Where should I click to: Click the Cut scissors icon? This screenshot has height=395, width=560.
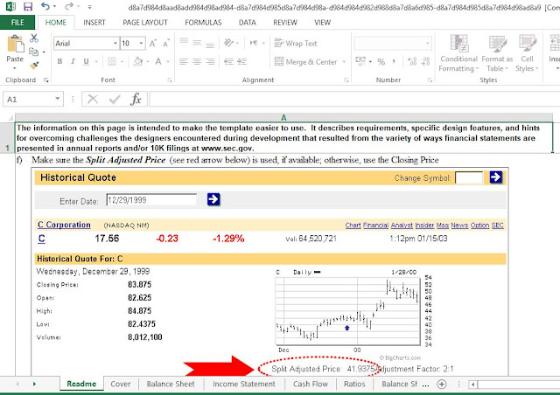(x=34, y=38)
